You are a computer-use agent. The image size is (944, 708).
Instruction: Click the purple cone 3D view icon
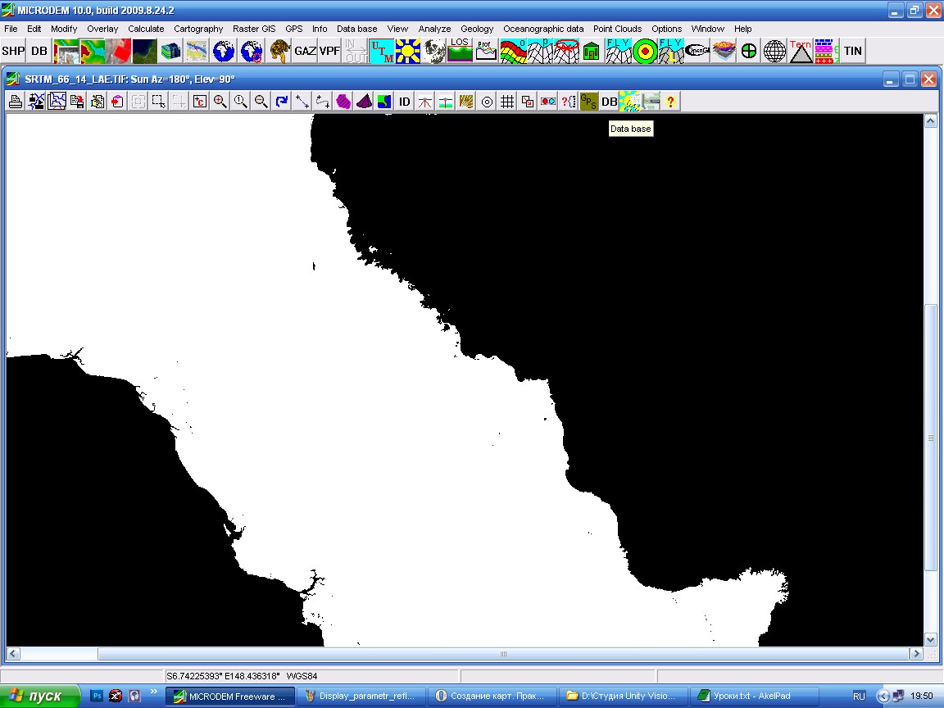(364, 102)
